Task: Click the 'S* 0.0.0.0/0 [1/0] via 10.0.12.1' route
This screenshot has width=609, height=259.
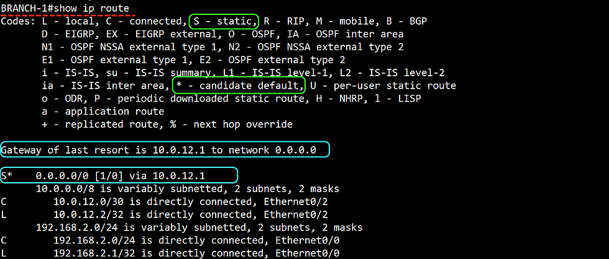Action: click(103, 176)
